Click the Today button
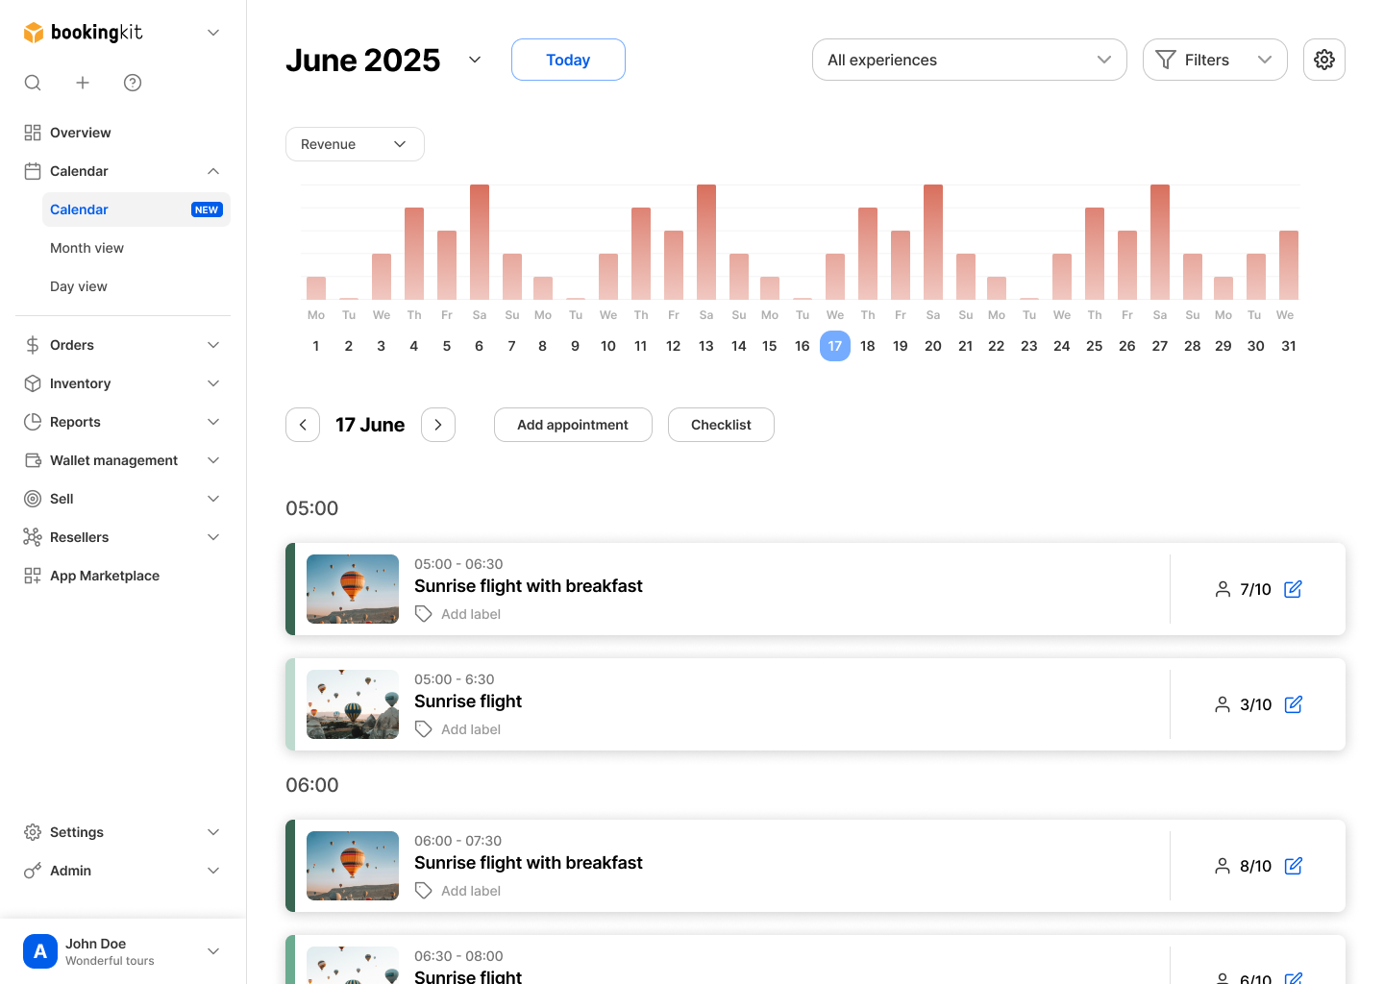 coord(568,60)
